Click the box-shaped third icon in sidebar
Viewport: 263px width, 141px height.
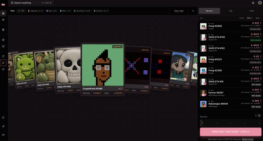coord(3,30)
